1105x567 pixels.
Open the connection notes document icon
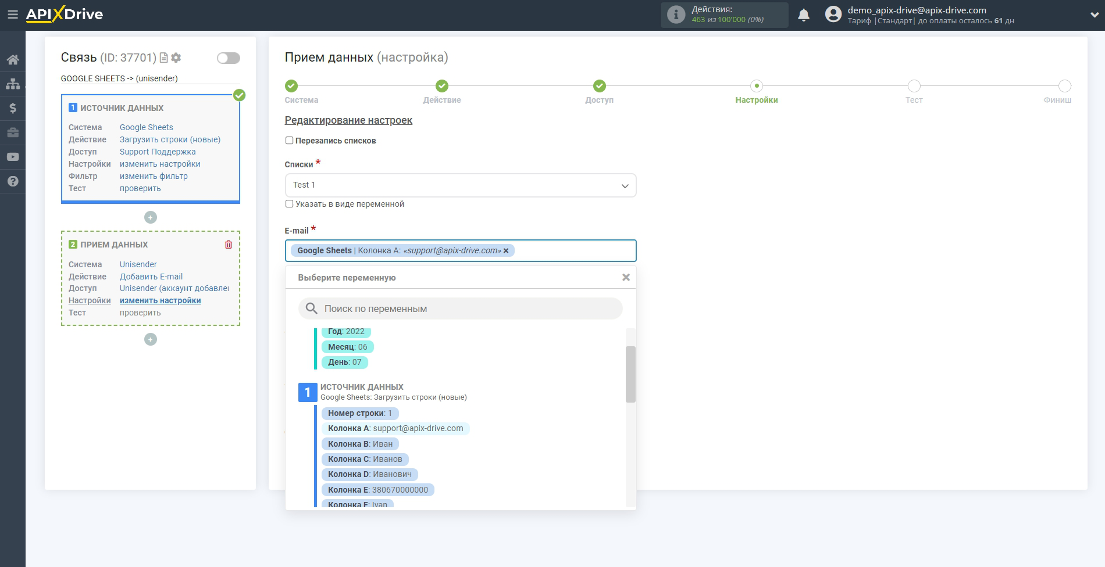(x=164, y=58)
